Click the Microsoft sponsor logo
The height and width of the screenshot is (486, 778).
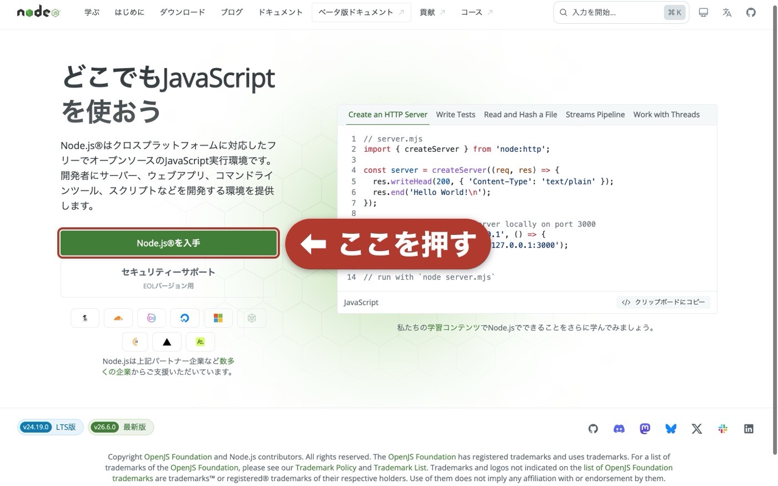[218, 318]
